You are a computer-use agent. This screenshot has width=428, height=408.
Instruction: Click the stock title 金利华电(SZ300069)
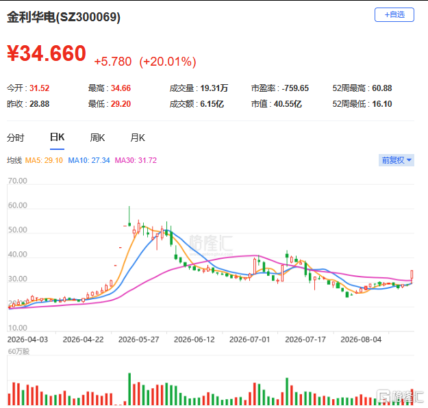coord(64,17)
